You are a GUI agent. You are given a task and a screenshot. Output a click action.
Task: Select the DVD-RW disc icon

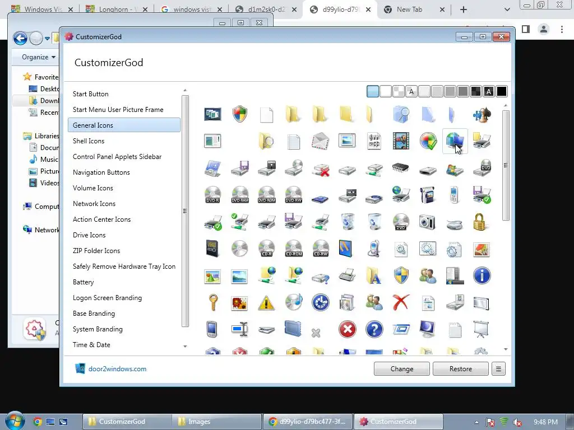[x=294, y=195]
